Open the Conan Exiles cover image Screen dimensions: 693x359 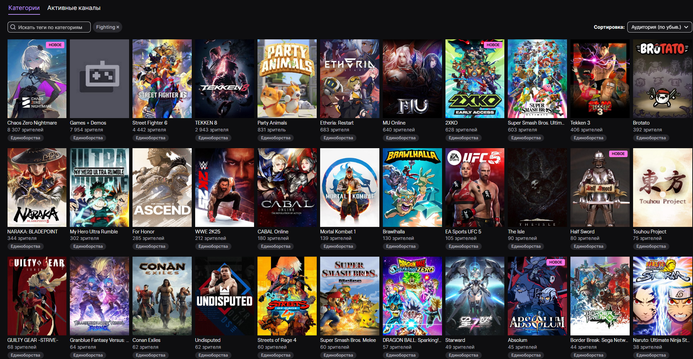click(x=162, y=296)
